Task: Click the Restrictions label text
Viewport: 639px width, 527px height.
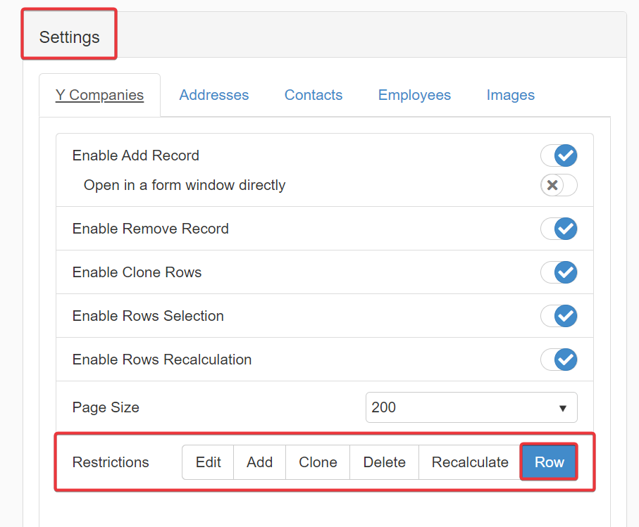Action: pyautogui.click(x=111, y=462)
